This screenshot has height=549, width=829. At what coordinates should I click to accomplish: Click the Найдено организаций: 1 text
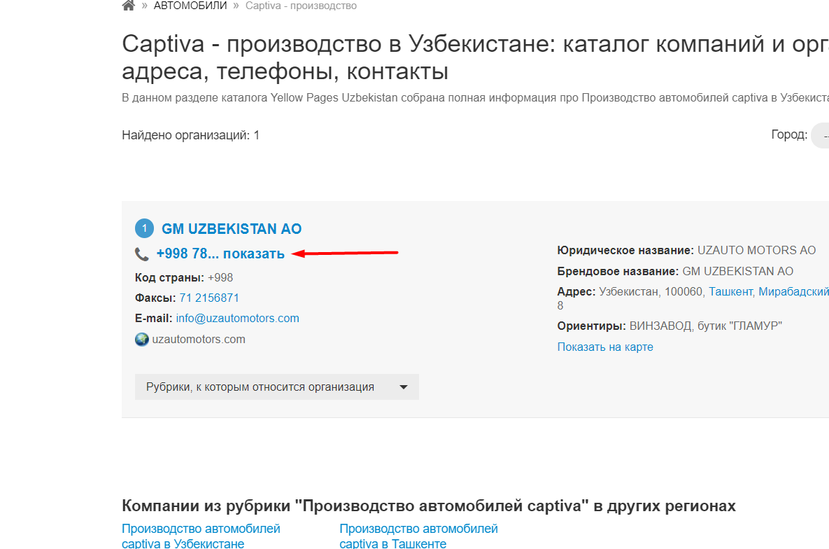tap(191, 135)
